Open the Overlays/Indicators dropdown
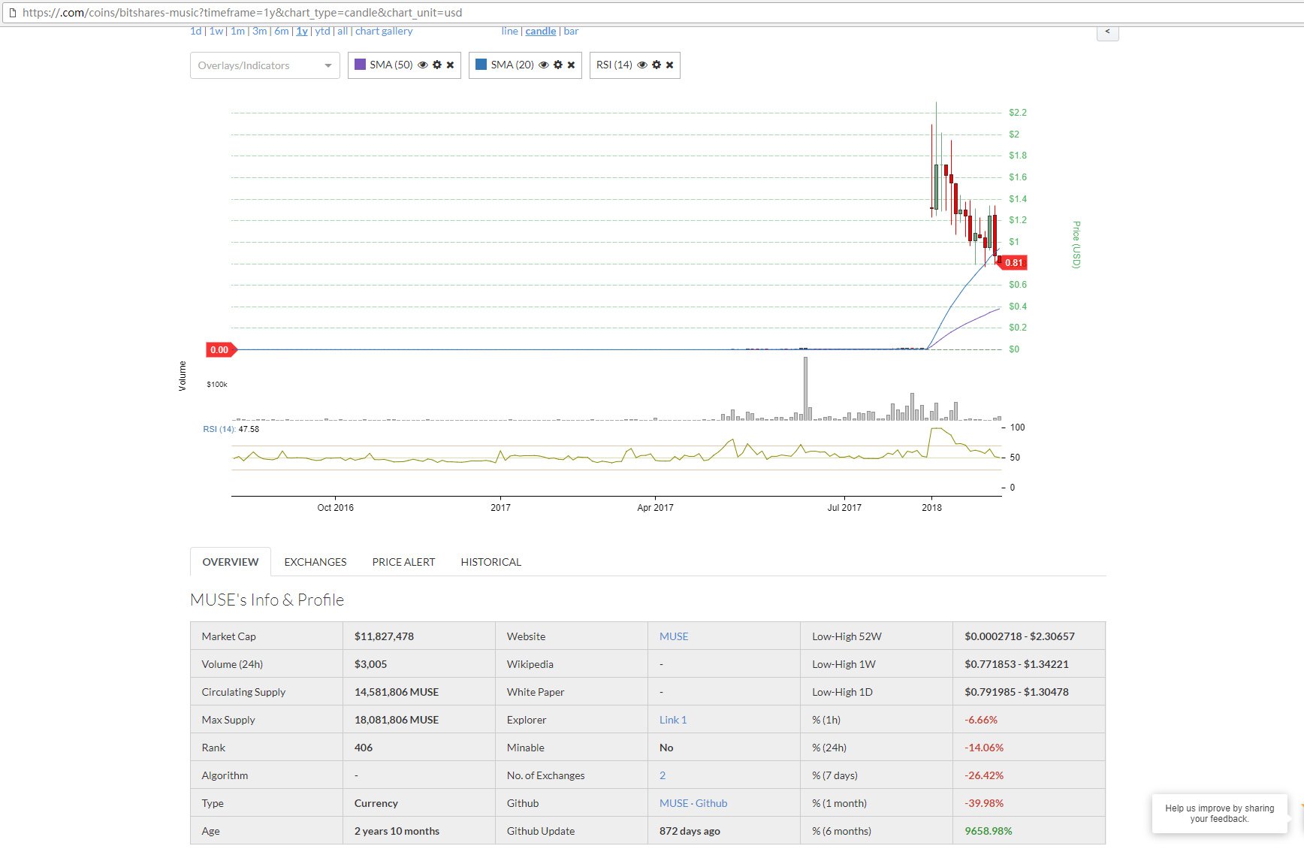This screenshot has width=1304, height=855. (x=265, y=65)
